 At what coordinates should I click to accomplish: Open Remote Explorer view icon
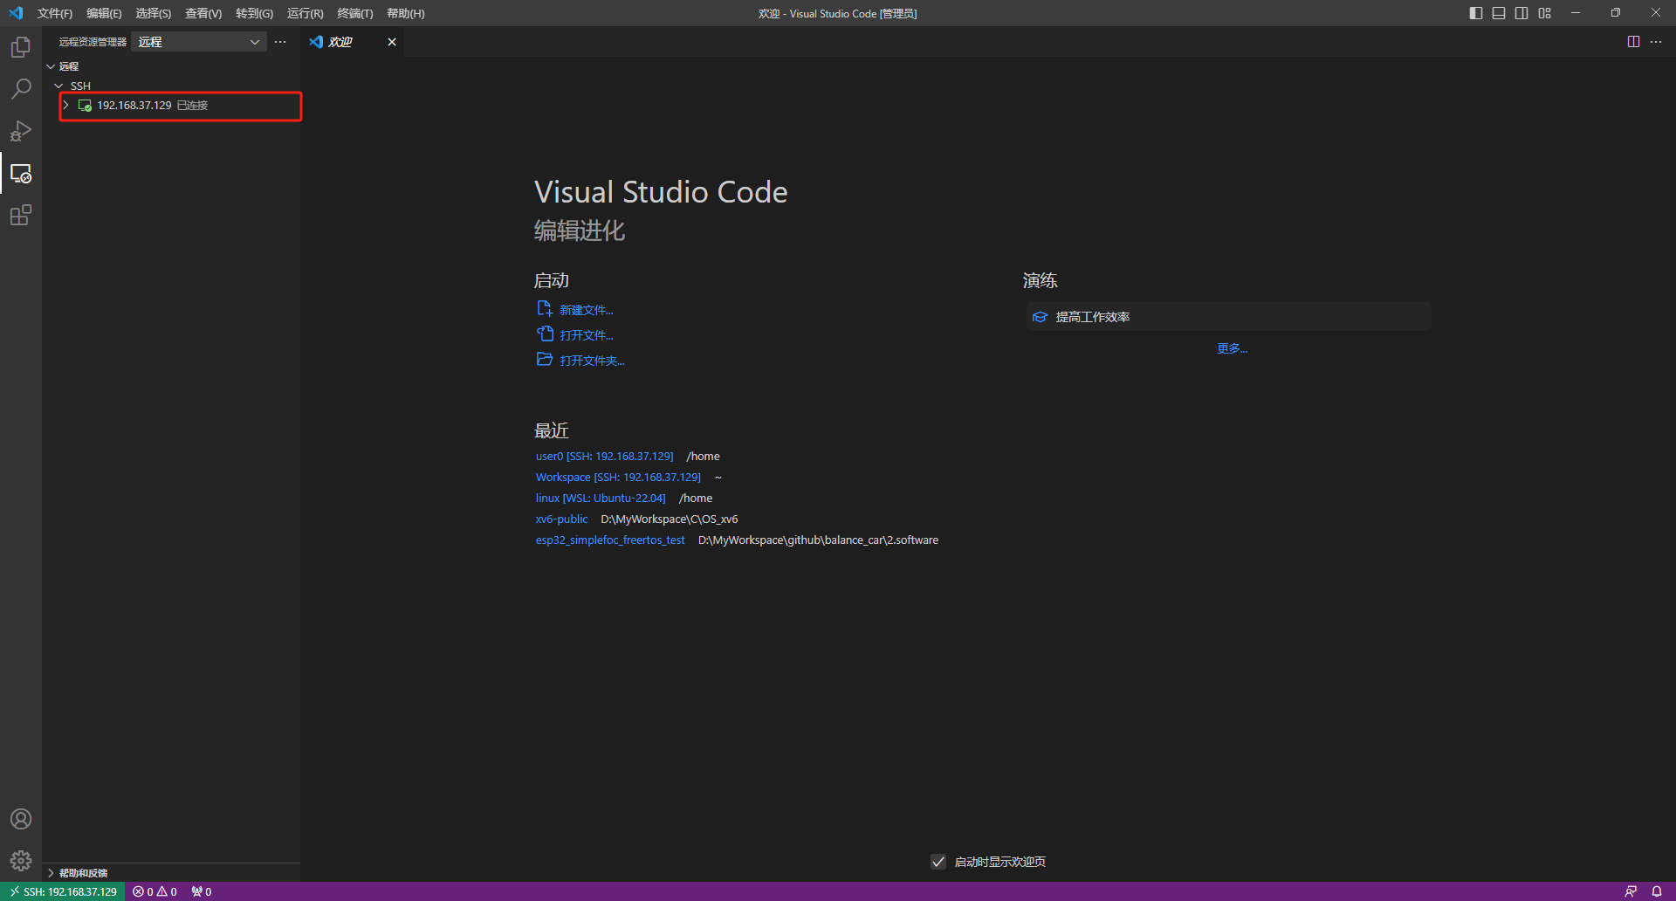point(21,173)
